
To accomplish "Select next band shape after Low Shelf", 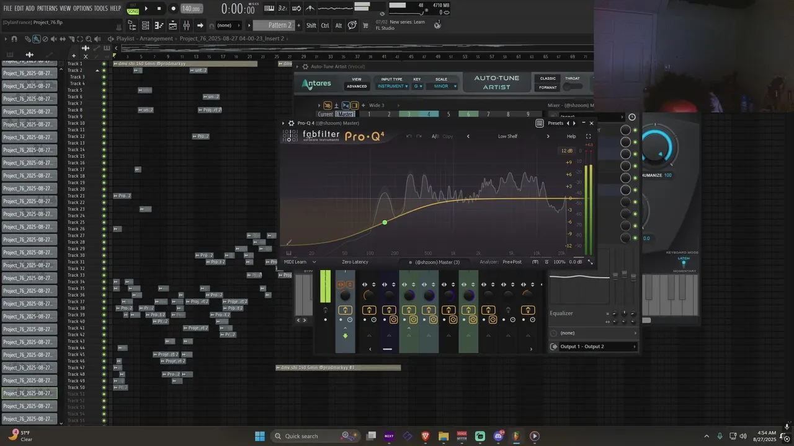I will (x=548, y=136).
